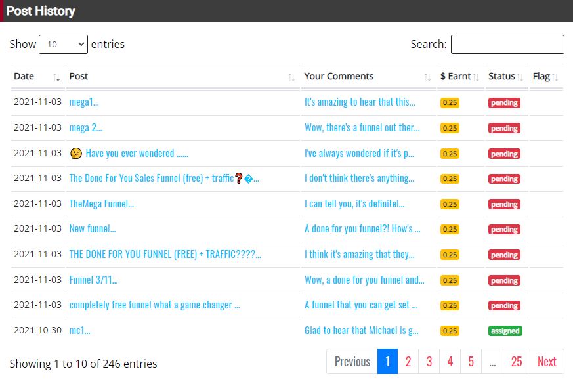View comment Wow, a done for you funnel and...
This screenshot has height=382, width=573.
coord(364,280)
